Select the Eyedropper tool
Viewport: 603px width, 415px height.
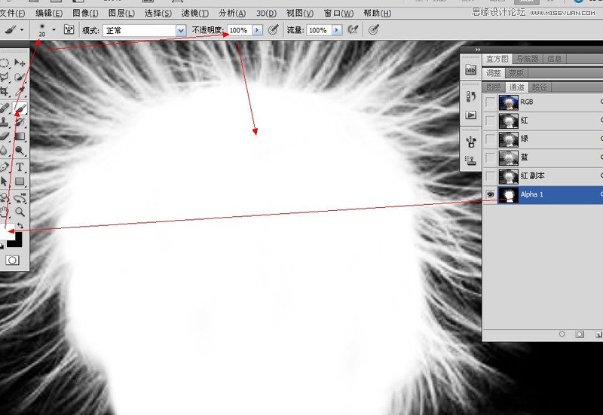[20, 91]
